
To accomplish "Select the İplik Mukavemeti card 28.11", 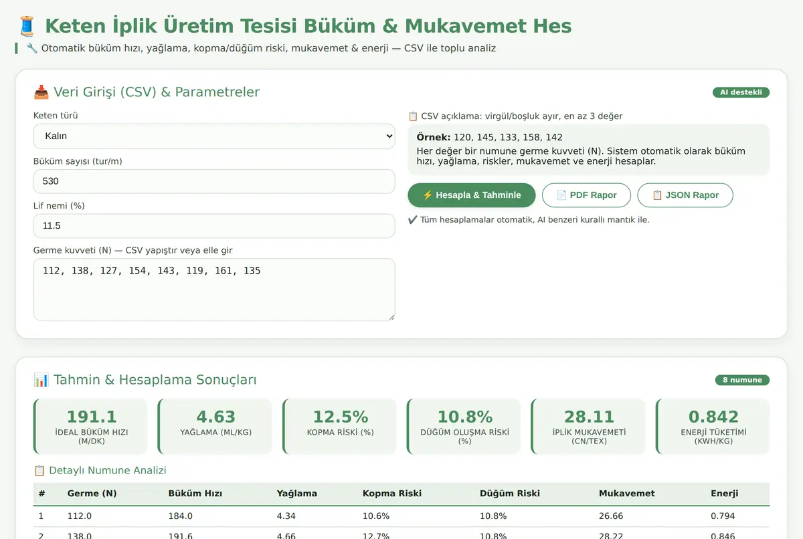I will [x=588, y=426].
